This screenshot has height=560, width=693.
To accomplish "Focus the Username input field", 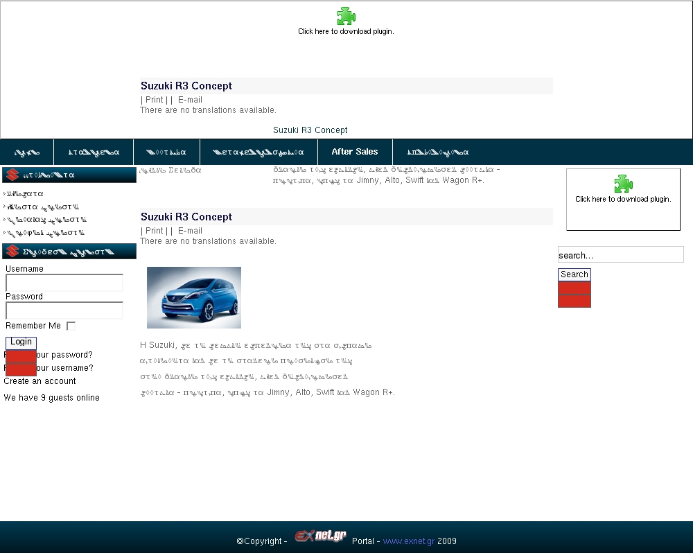I will (x=64, y=283).
